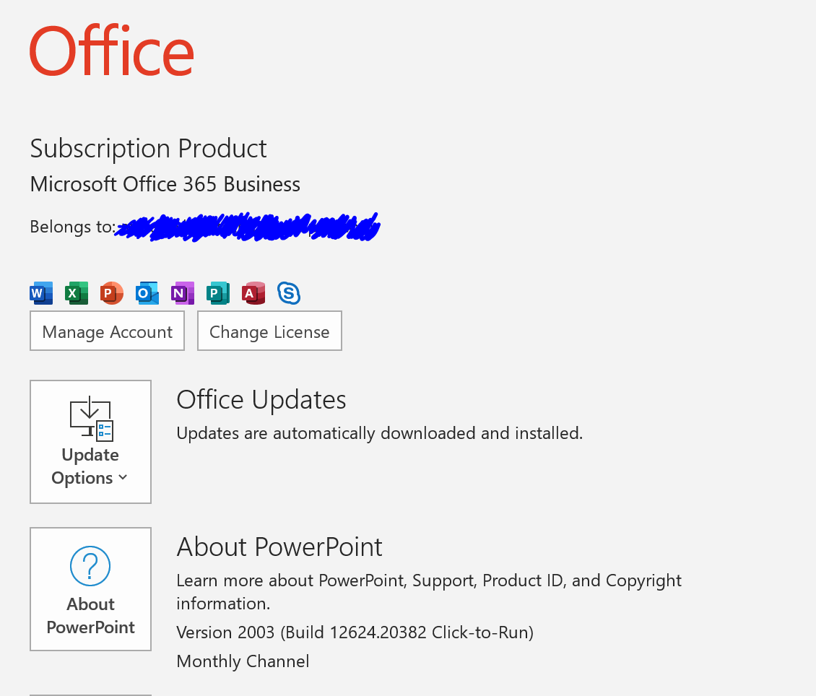816x696 pixels.
Task: Click the Outlook app icon
Action: click(147, 293)
